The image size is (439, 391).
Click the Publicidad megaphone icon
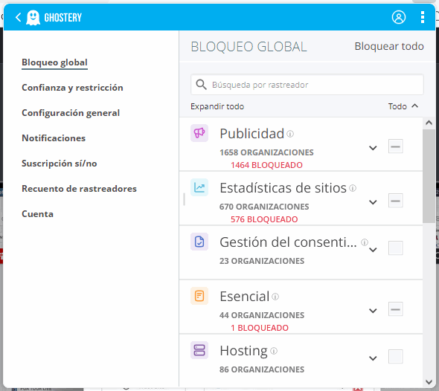coord(199,133)
